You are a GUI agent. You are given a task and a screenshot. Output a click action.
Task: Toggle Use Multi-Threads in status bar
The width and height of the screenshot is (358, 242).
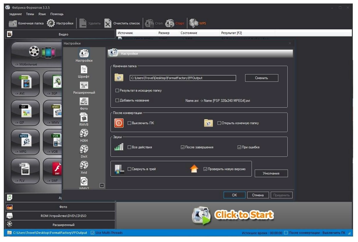[92, 233]
